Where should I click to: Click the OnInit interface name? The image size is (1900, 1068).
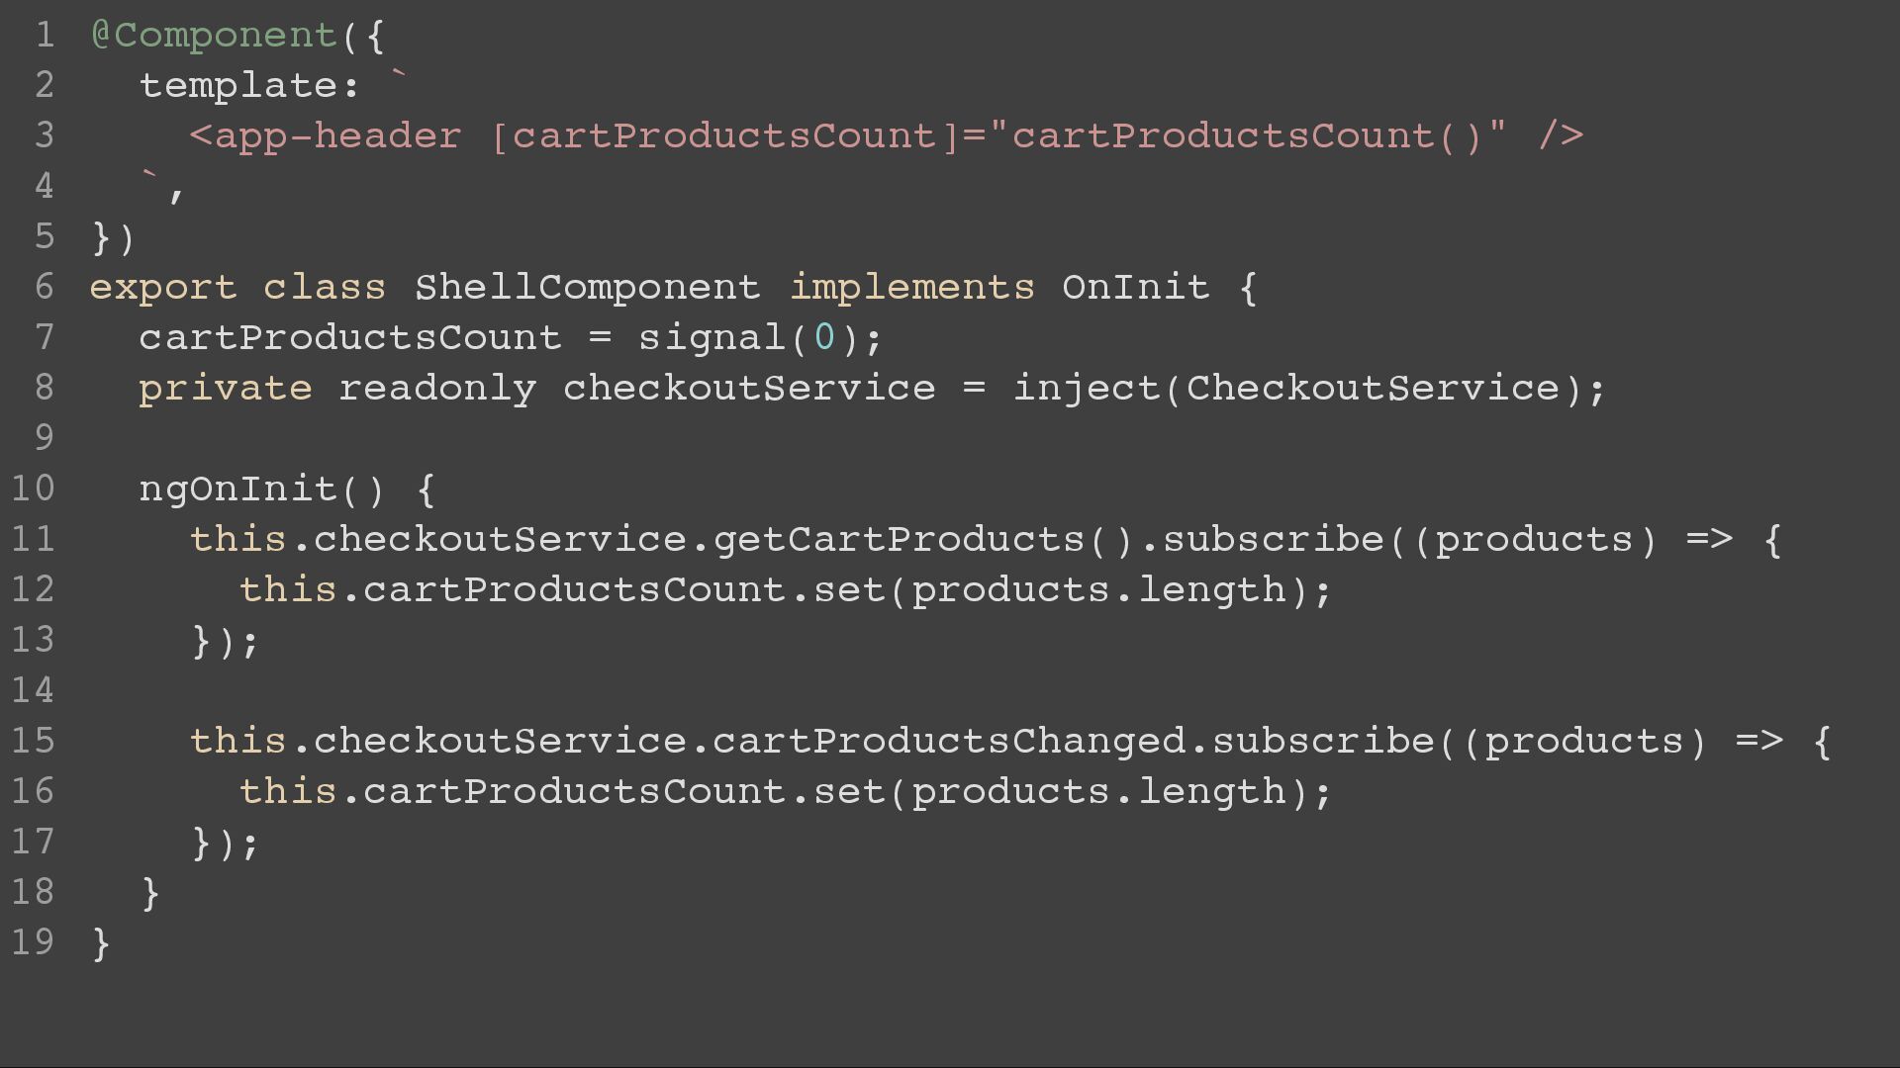point(1136,288)
